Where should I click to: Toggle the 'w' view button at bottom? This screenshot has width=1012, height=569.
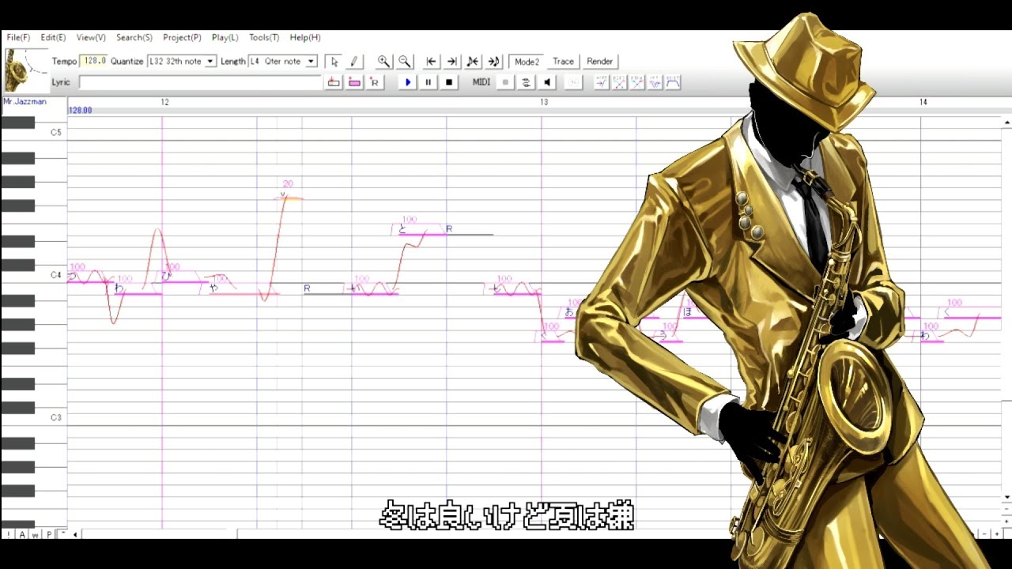click(x=36, y=535)
